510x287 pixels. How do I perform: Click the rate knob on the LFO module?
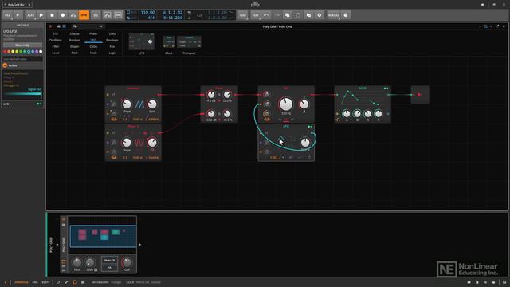tap(305, 142)
